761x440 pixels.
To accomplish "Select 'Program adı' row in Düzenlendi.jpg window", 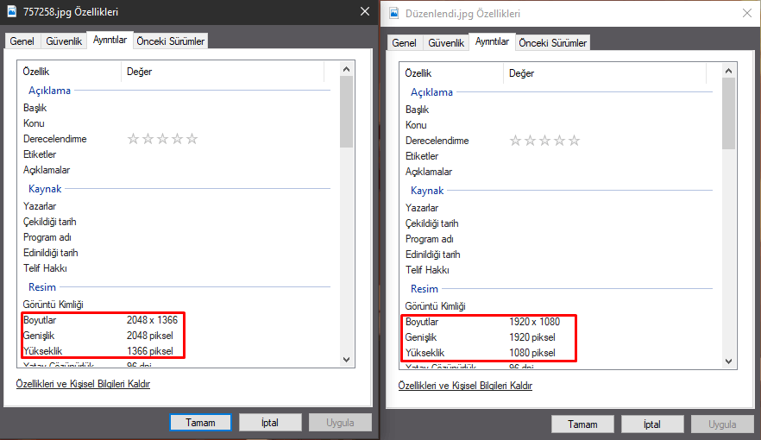I will (558, 239).
